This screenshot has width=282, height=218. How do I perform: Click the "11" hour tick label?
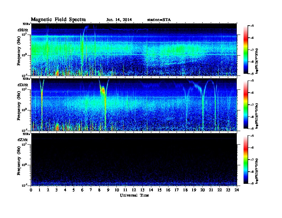(x=125, y=190)
